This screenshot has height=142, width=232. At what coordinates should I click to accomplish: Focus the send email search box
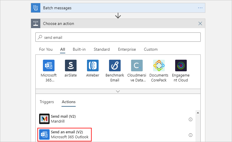coord(118,37)
